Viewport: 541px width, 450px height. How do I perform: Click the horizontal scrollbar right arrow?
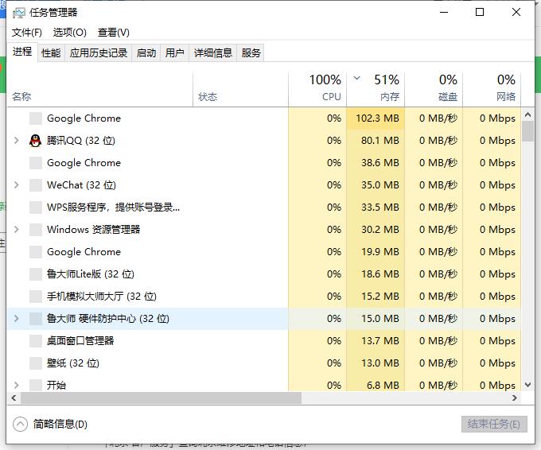(515, 398)
